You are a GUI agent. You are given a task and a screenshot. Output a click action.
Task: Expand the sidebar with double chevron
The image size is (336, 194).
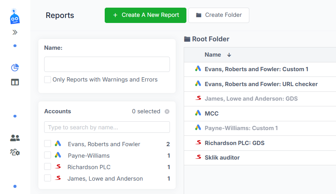pos(15,32)
